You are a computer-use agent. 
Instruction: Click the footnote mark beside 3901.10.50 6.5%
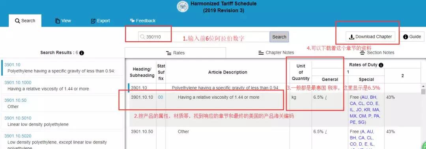pyautogui.click(x=326, y=132)
